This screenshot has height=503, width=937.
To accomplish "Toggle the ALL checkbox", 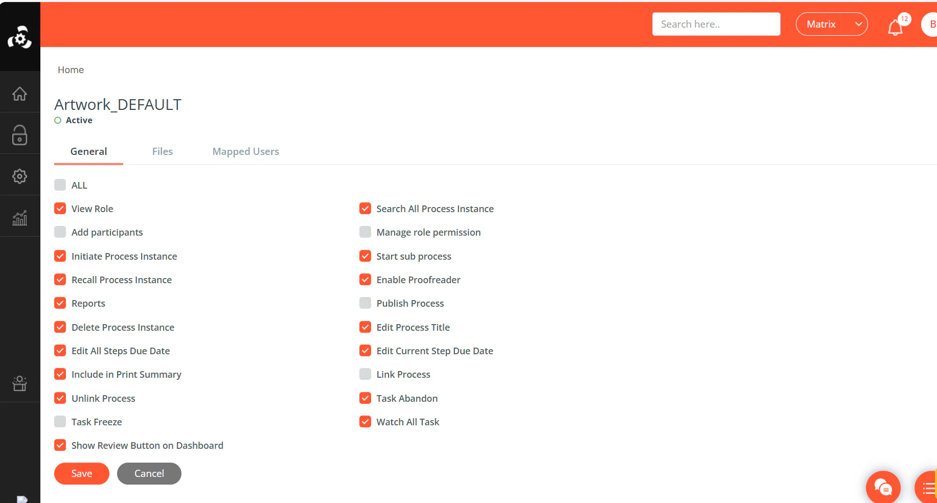I will coord(60,185).
